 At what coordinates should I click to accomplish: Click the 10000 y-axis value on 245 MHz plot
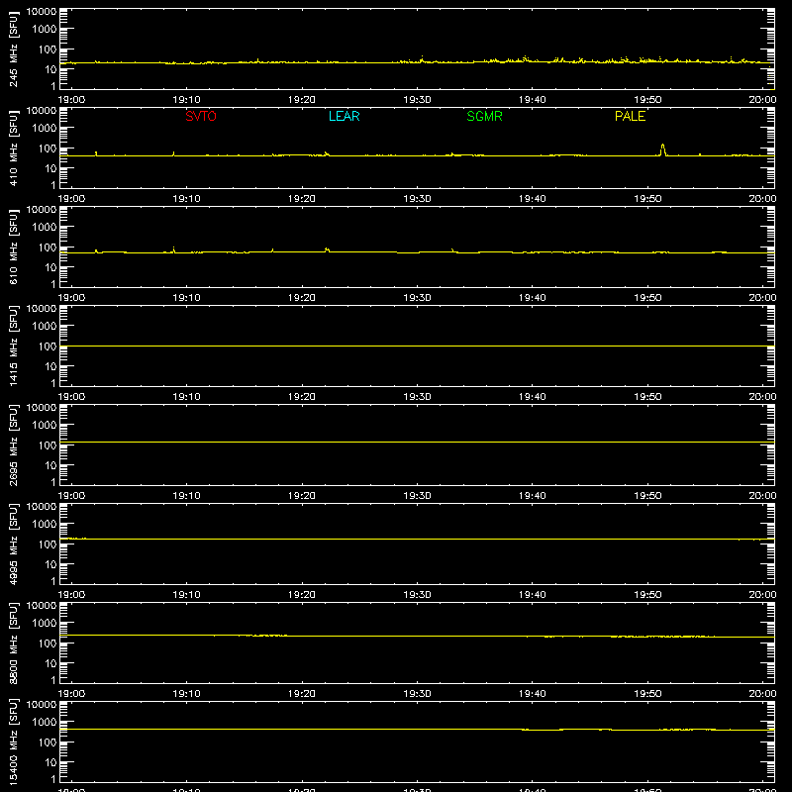point(42,12)
